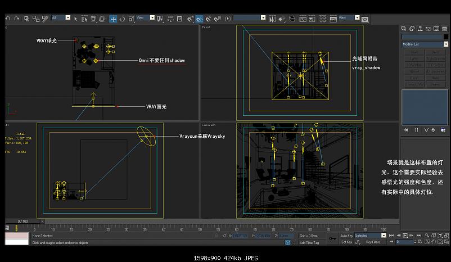Select the Move transform tool
Screen dimensions: 451x262
coord(113,19)
